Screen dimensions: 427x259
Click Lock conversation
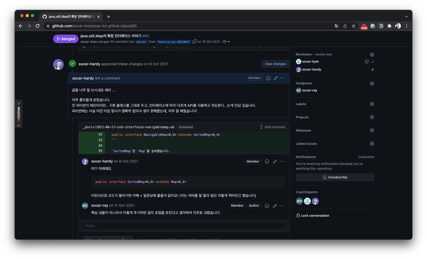point(313,216)
